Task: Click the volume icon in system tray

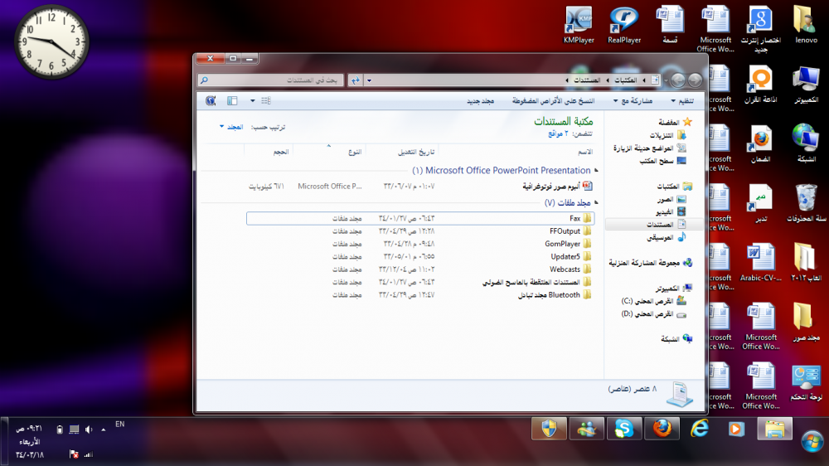Action: [x=89, y=430]
